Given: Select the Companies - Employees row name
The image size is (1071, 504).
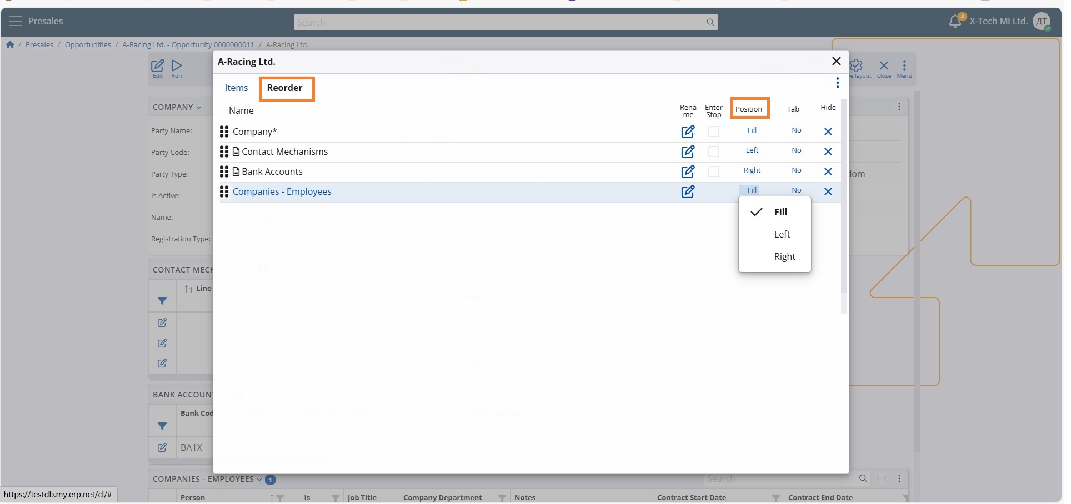Looking at the screenshot, I should click(282, 191).
